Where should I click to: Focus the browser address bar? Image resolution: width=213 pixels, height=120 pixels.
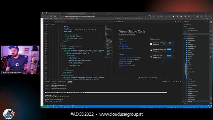(x=98, y=16)
